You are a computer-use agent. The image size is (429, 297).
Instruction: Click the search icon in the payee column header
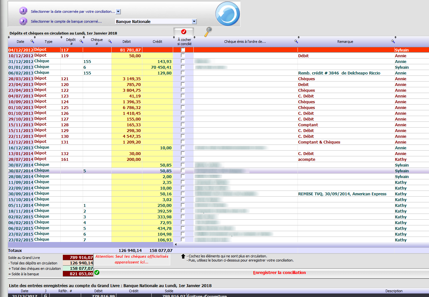[x=296, y=42]
